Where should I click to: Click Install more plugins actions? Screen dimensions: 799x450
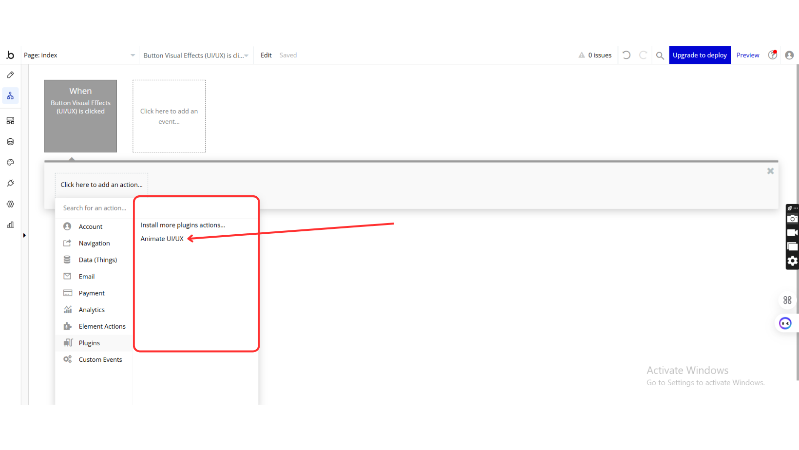coord(183,225)
